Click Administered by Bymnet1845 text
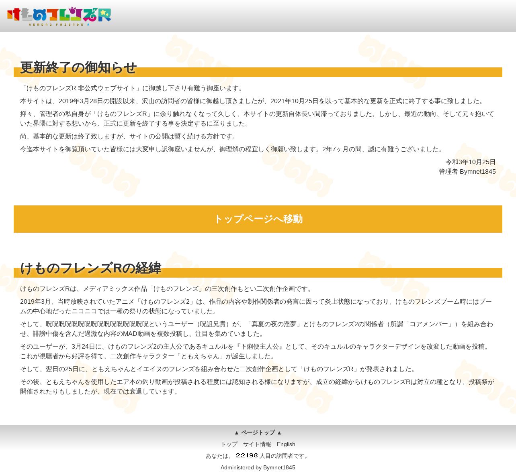This screenshot has width=516, height=475. point(258,467)
